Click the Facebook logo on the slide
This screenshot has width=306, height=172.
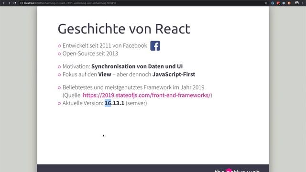(x=155, y=46)
